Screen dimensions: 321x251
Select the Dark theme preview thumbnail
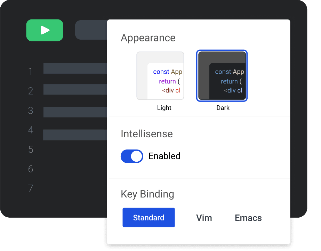222,76
